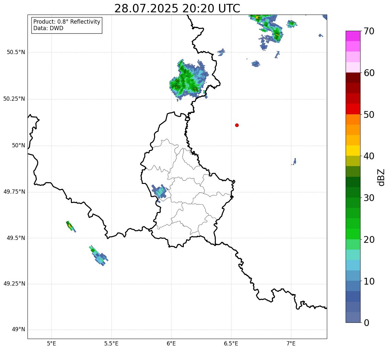The image size is (389, 350).
Task: Click the small echo with yellow core near 5.15°E
Action: (71, 226)
